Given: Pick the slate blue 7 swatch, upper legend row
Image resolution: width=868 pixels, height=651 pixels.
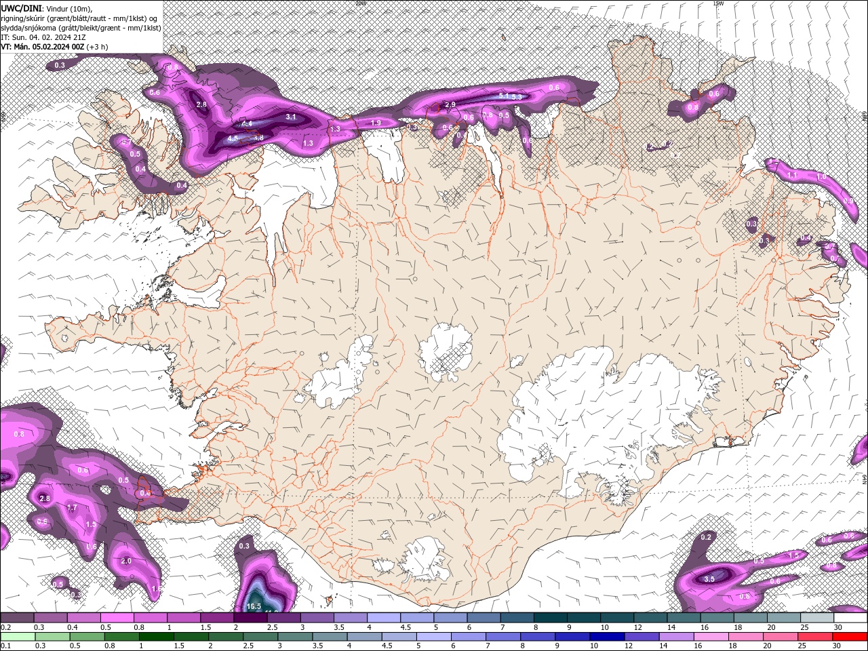Looking at the screenshot, I should coord(517,618).
